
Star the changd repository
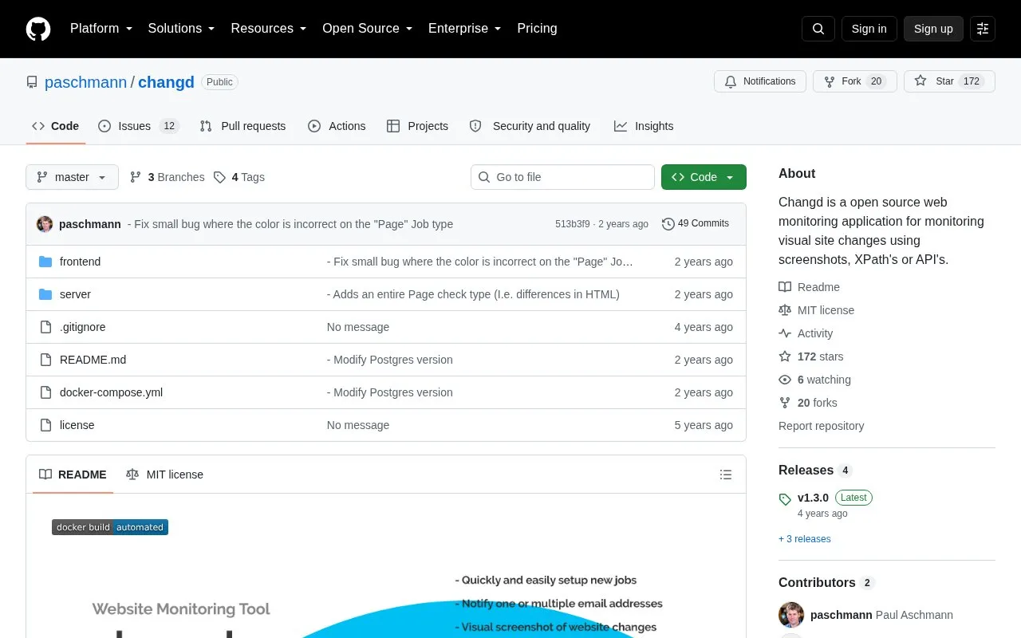[949, 81]
